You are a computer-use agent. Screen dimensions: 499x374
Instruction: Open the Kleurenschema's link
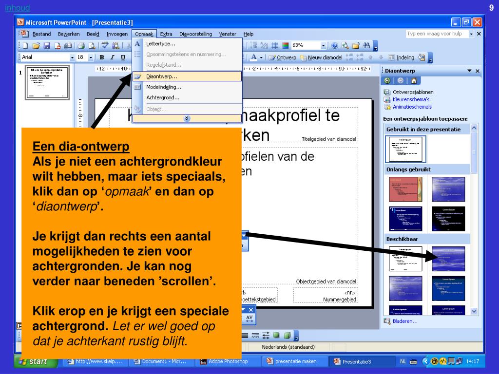(411, 99)
